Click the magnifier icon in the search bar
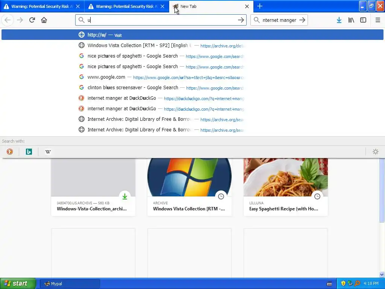This screenshot has height=289, width=385. [256, 20]
